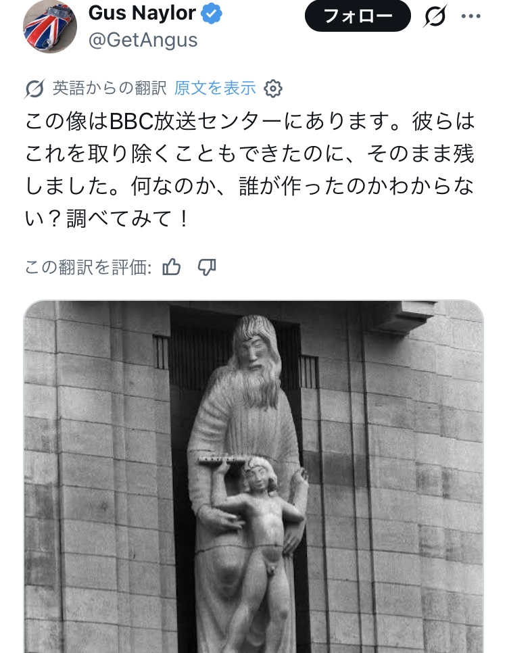Image resolution: width=507 pixels, height=653 pixels.
Task: Show the original text via 原文を表示
Action: tap(215, 89)
